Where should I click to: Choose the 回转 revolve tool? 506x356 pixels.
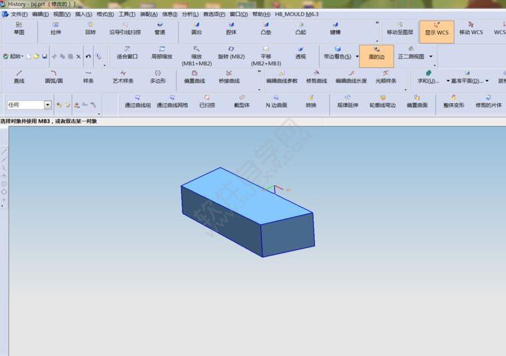pos(91,29)
